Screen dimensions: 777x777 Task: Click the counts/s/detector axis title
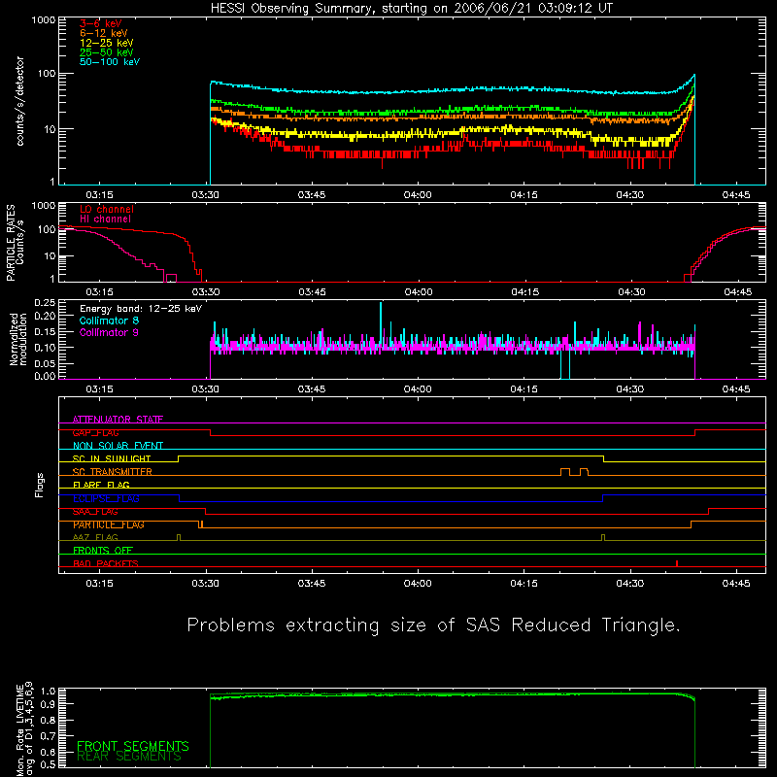19,101
